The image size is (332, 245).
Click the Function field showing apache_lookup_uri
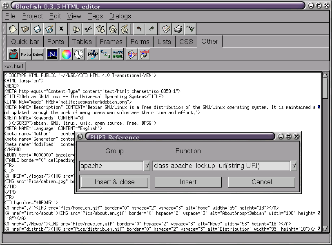click(x=221, y=166)
